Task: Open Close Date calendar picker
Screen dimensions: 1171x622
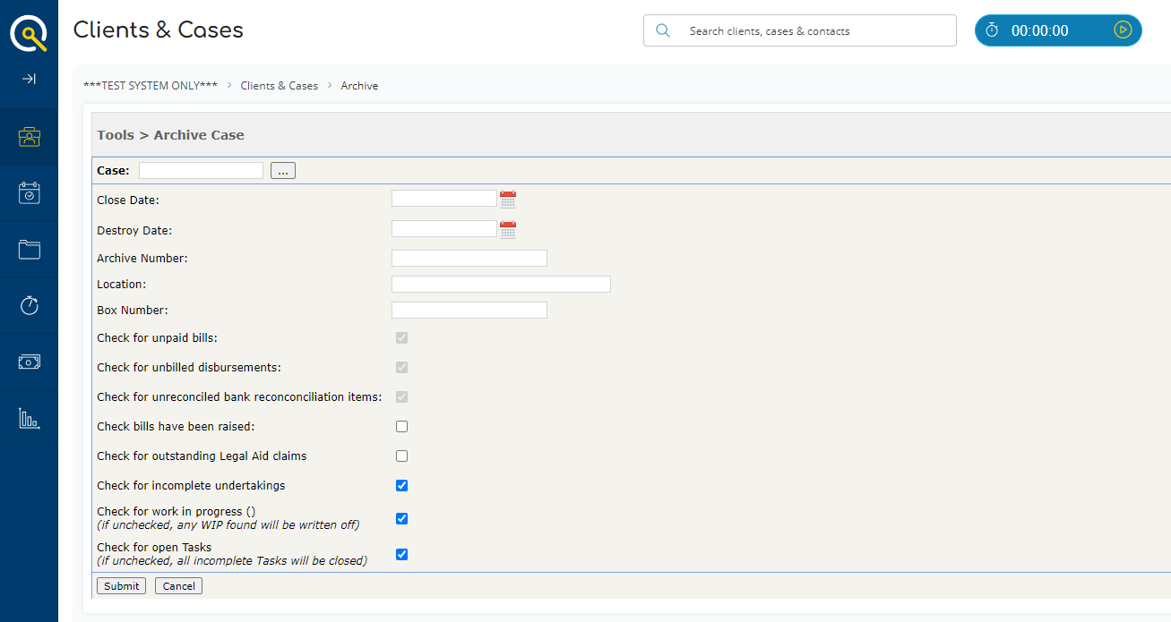Action: 508,200
